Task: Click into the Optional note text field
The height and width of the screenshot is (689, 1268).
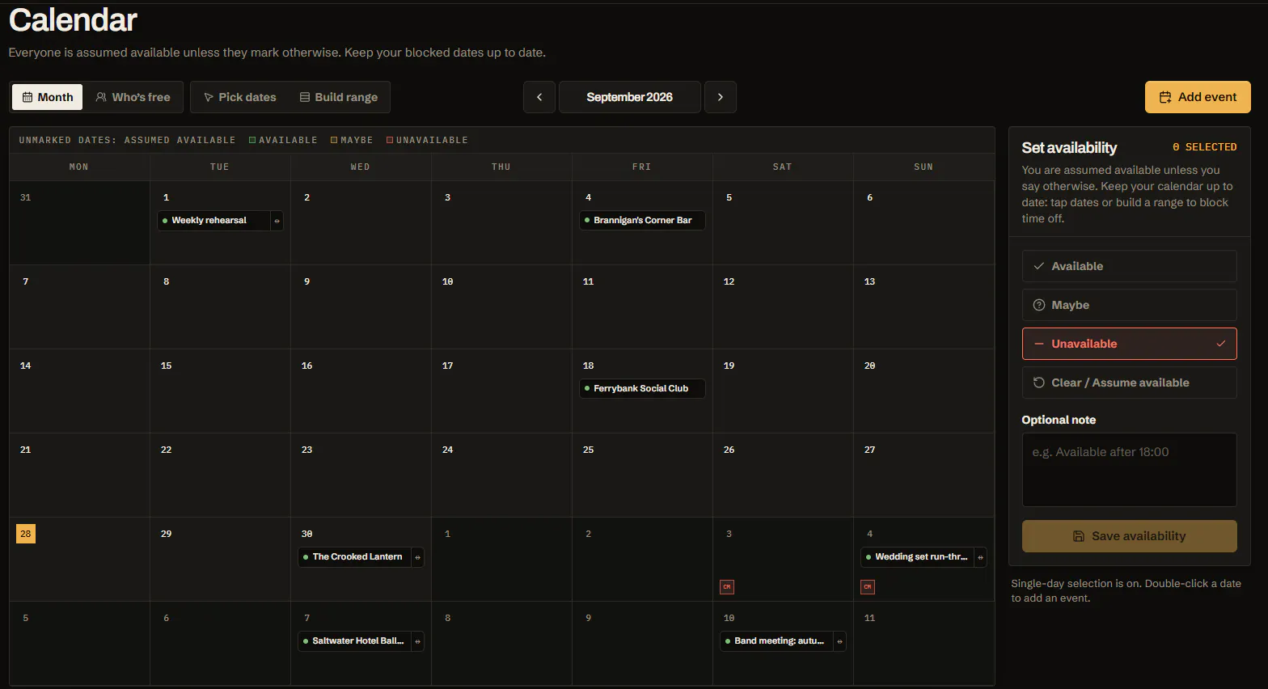Action: click(1130, 470)
